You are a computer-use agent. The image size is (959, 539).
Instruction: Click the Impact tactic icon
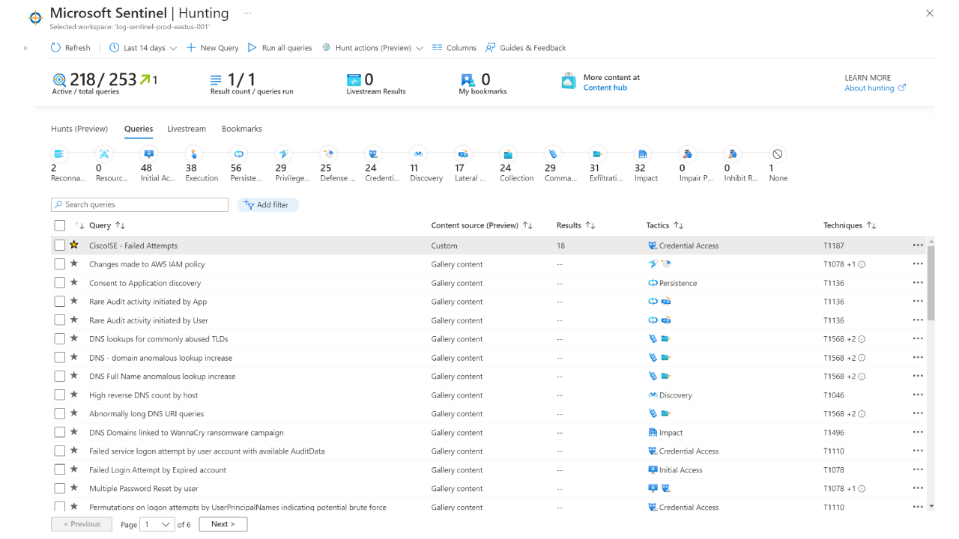[x=642, y=154]
